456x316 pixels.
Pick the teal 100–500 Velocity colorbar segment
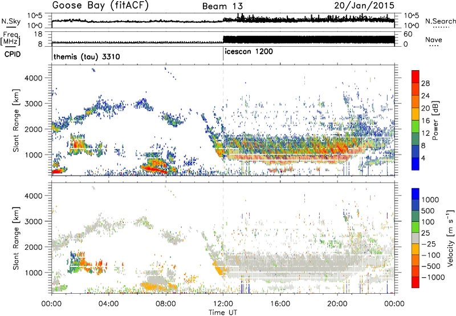(416, 216)
